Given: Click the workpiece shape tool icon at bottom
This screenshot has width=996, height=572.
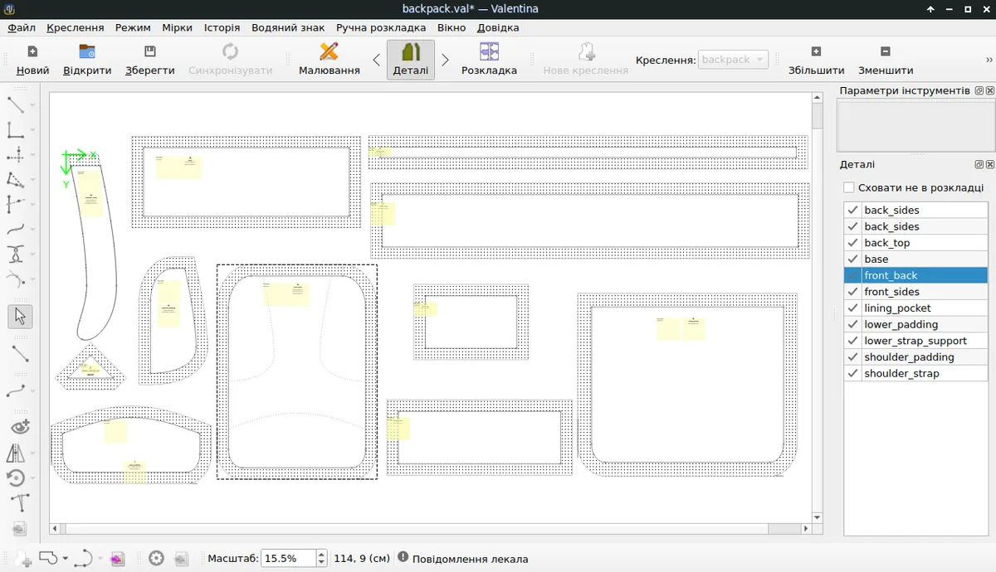Looking at the screenshot, I should 47,558.
